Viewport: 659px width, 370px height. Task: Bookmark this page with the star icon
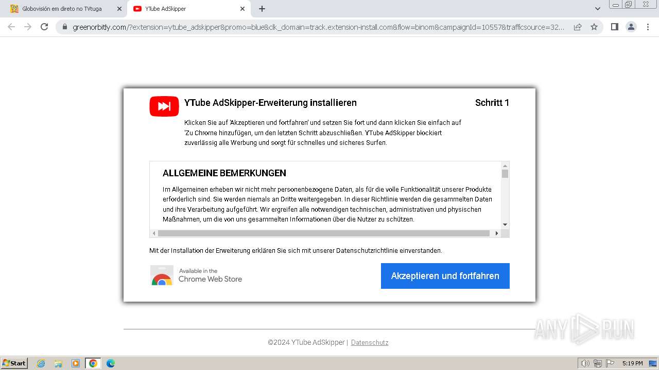coord(594,27)
